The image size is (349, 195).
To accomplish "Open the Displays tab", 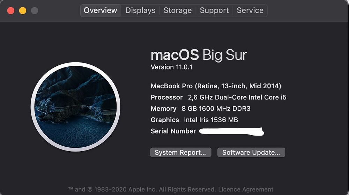I will [140, 10].
